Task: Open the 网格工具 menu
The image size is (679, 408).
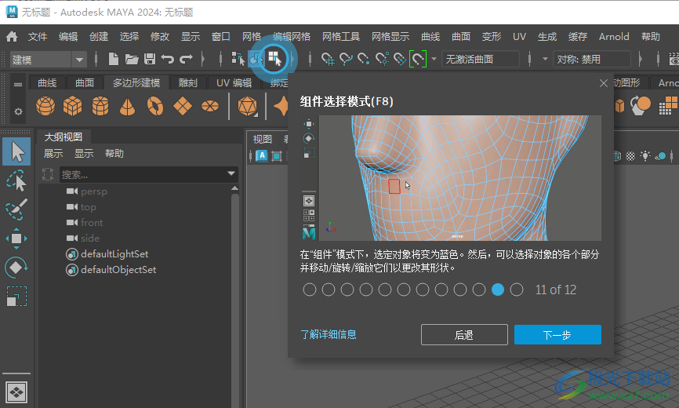Action: point(341,37)
